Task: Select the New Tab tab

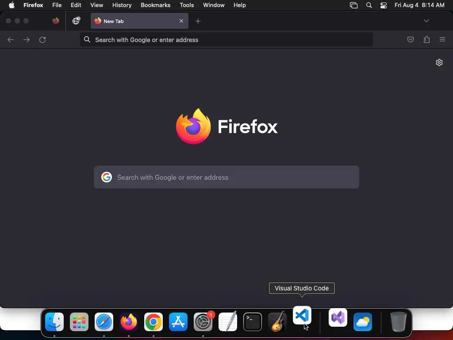Action: click(139, 21)
